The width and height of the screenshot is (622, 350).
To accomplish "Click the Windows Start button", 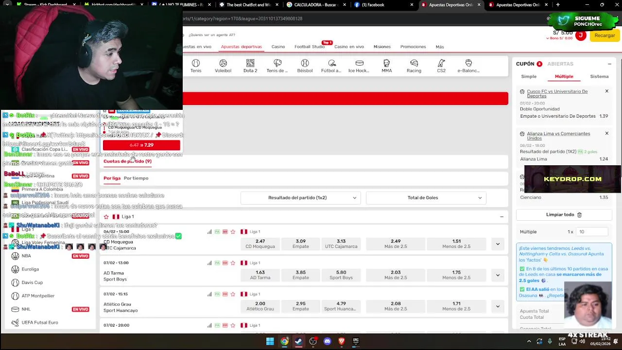I will point(270,341).
